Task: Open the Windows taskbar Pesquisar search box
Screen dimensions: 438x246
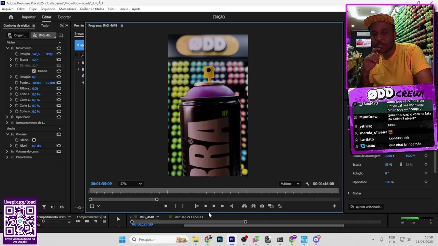Action: click(159, 240)
